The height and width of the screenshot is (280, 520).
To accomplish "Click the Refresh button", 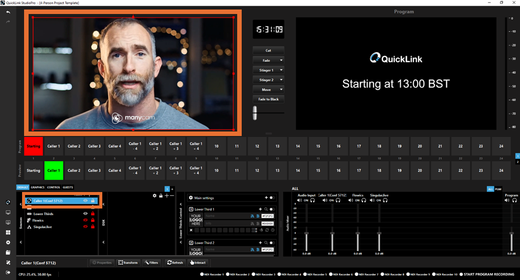I will click(175, 262).
